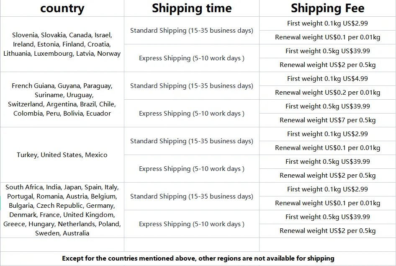Select the "Shipping time" column header
Image resolution: width=396 pixels, height=266 pixels.
[x=192, y=8]
